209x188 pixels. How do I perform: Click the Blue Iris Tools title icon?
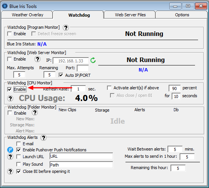[5, 6]
